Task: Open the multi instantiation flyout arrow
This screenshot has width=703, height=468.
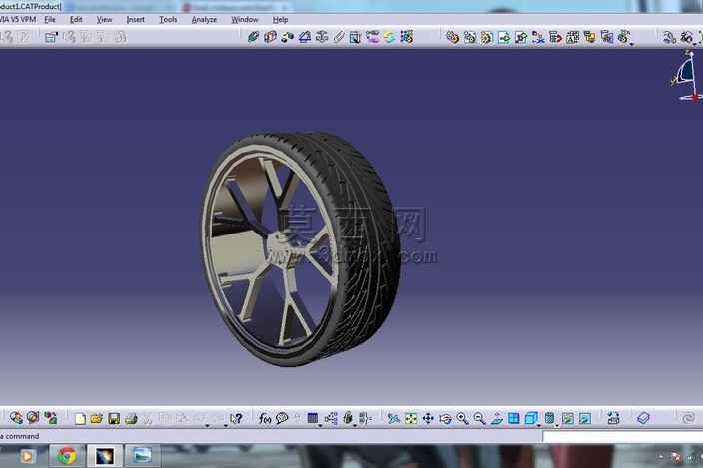Action: point(632,44)
